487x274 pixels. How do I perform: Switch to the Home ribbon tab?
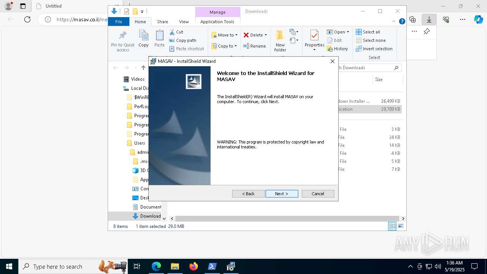pyautogui.click(x=140, y=22)
